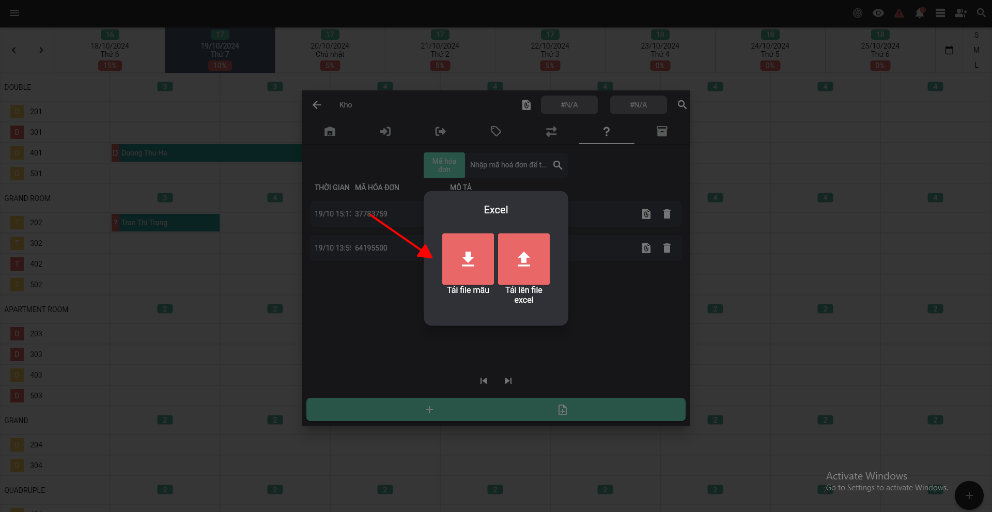Click the list lines icon in top bar
The height and width of the screenshot is (512, 992).
pyautogui.click(x=940, y=13)
